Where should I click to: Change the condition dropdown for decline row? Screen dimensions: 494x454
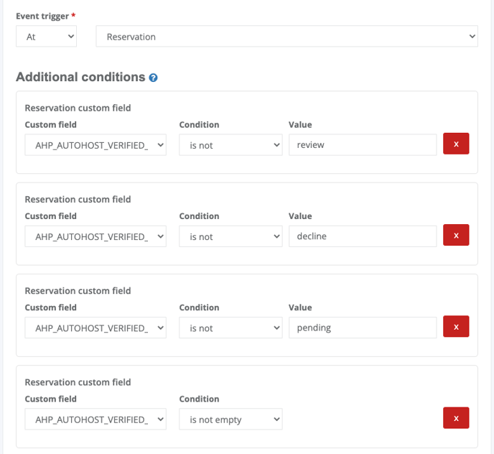click(230, 236)
